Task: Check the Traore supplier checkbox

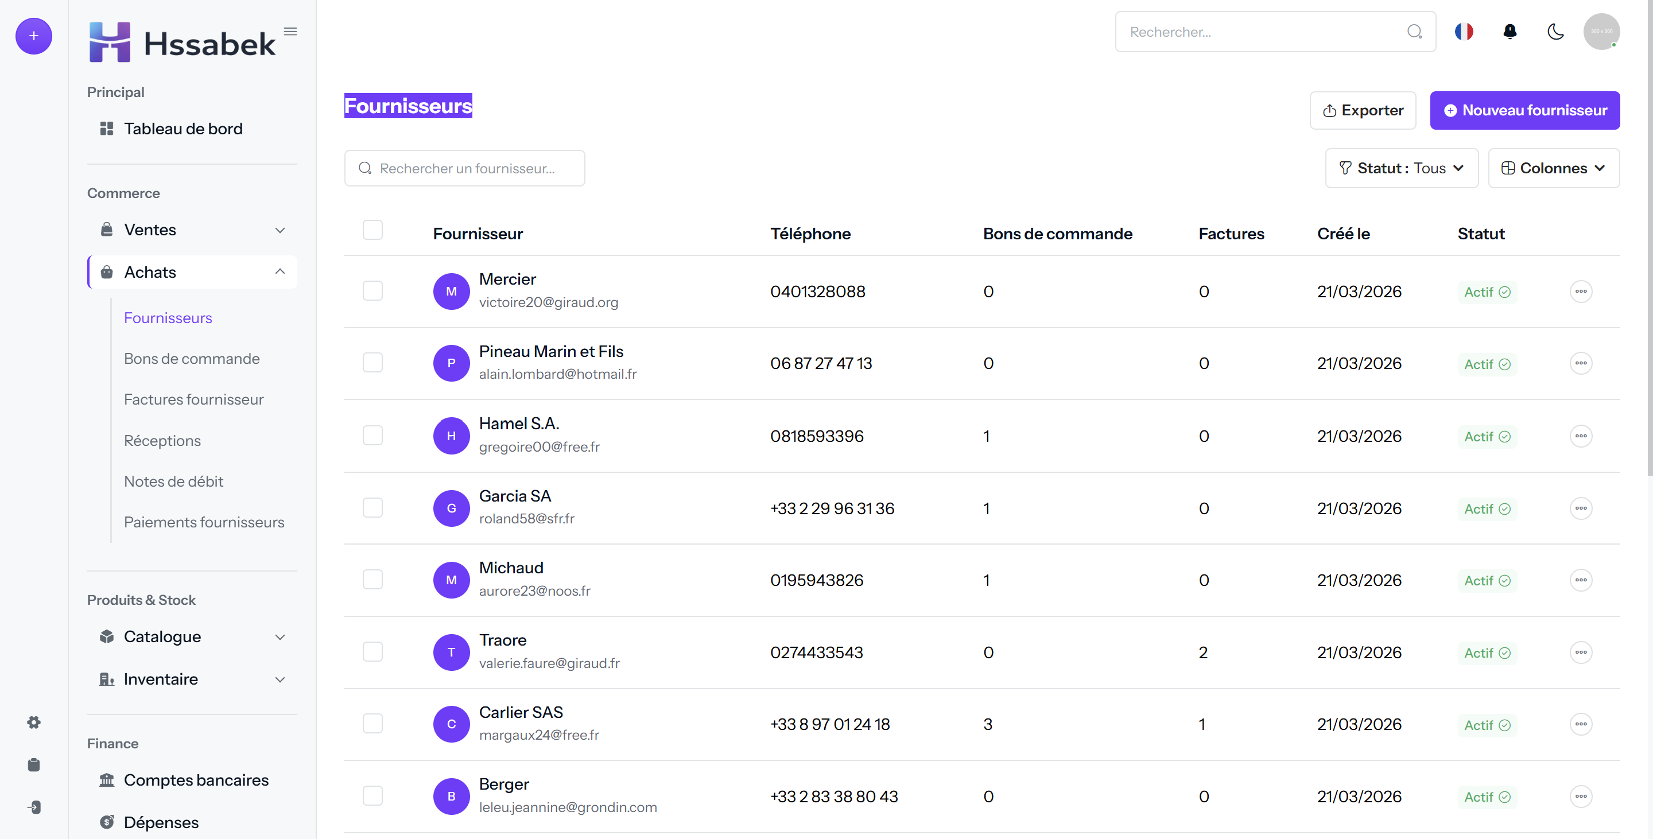Action: coord(372,652)
